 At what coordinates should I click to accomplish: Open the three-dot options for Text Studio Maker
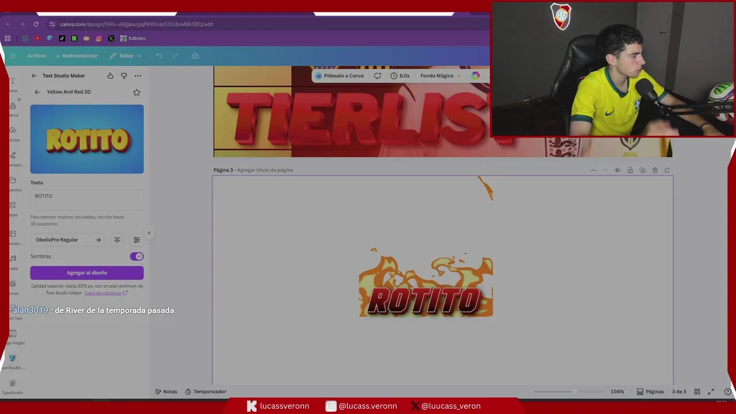pyautogui.click(x=137, y=76)
